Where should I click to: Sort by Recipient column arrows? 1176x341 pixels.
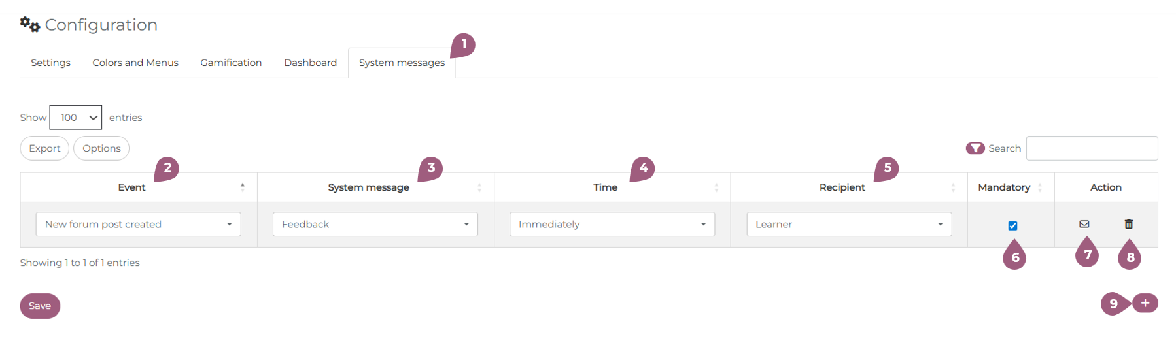[953, 187]
